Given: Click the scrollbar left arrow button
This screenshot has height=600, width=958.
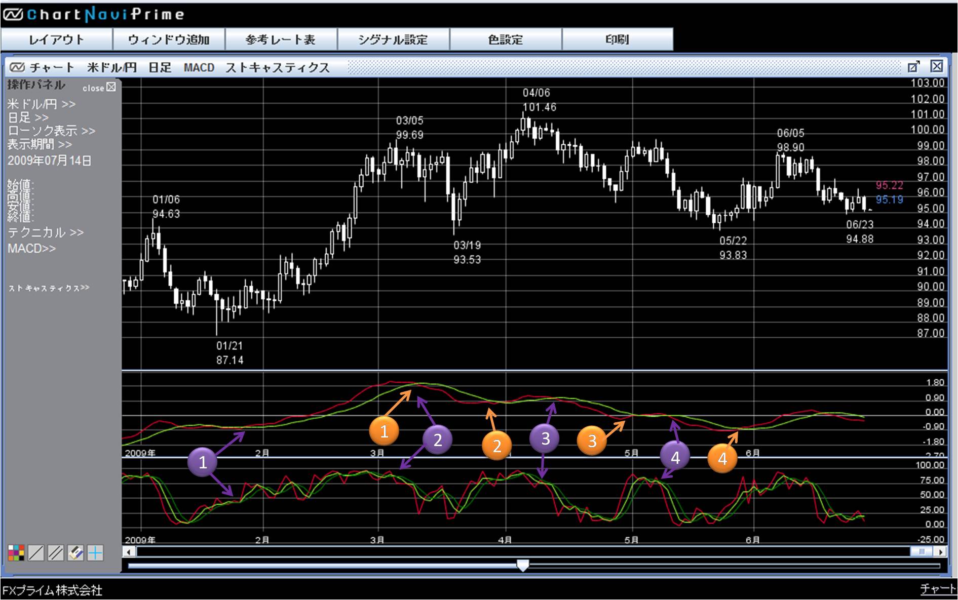Looking at the screenshot, I should click(129, 552).
